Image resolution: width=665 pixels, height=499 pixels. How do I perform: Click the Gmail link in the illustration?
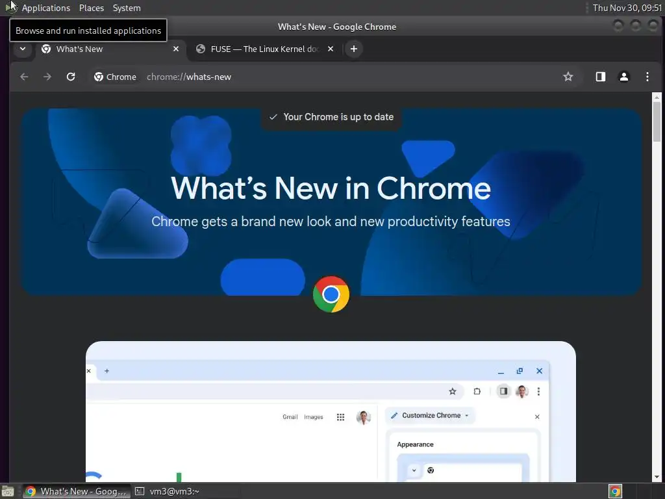(290, 417)
